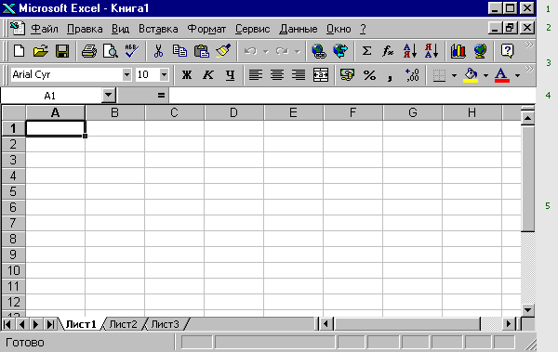Merge and center cells icon
This screenshot has height=352, width=558.
[320, 75]
